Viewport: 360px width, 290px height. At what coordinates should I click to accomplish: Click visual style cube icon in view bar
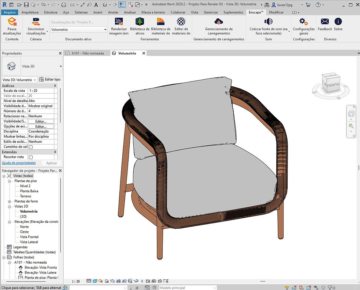95,281
